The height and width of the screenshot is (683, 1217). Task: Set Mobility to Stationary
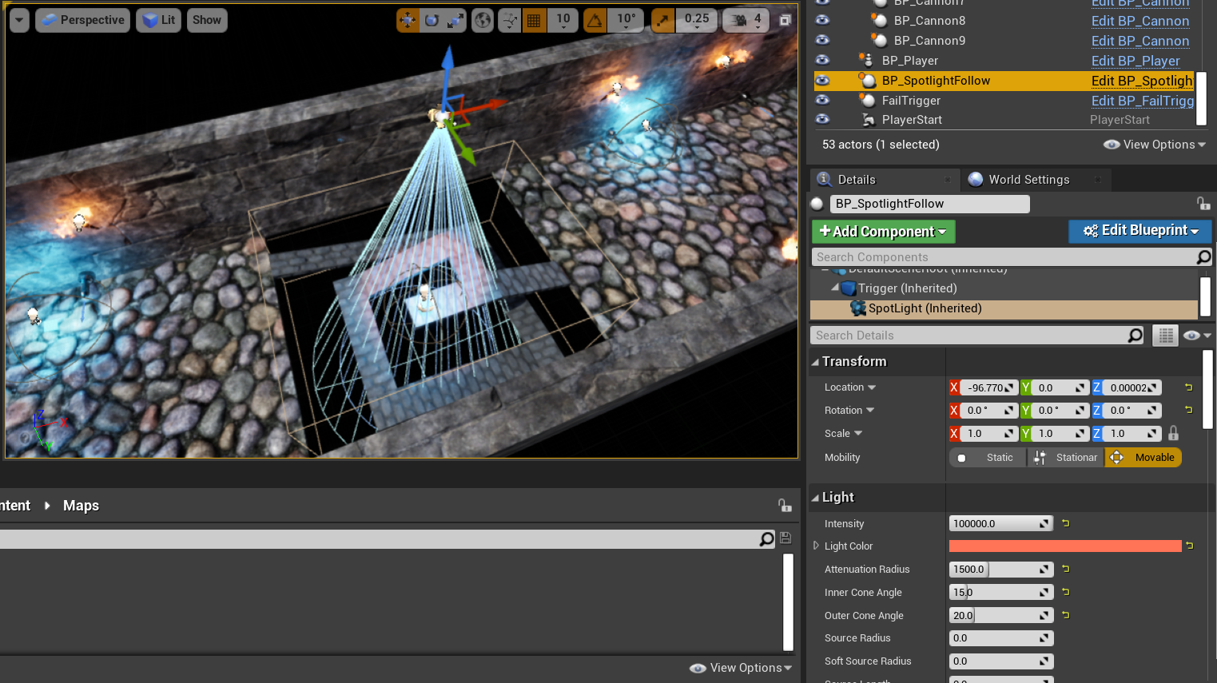1066,458
